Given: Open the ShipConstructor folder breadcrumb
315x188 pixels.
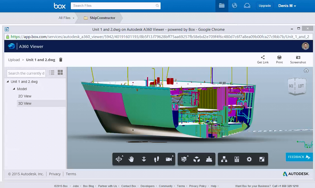Looking at the screenshot, I should 100,18.
